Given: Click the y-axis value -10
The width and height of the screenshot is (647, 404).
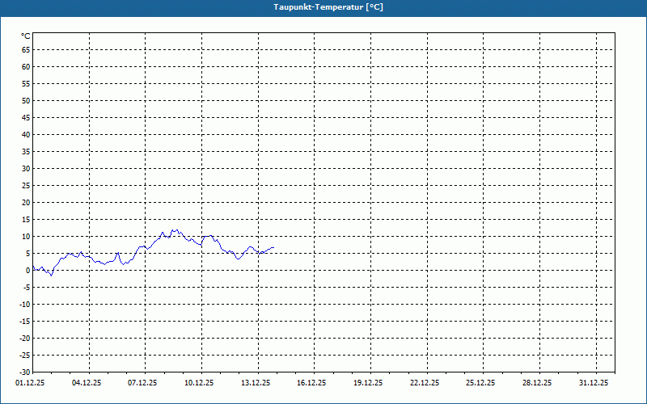Looking at the screenshot, I should 25,305.
